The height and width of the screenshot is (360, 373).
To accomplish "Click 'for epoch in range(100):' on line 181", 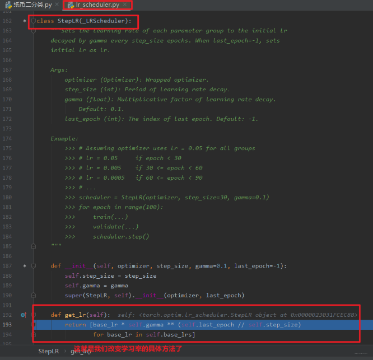I will [x=121, y=207].
